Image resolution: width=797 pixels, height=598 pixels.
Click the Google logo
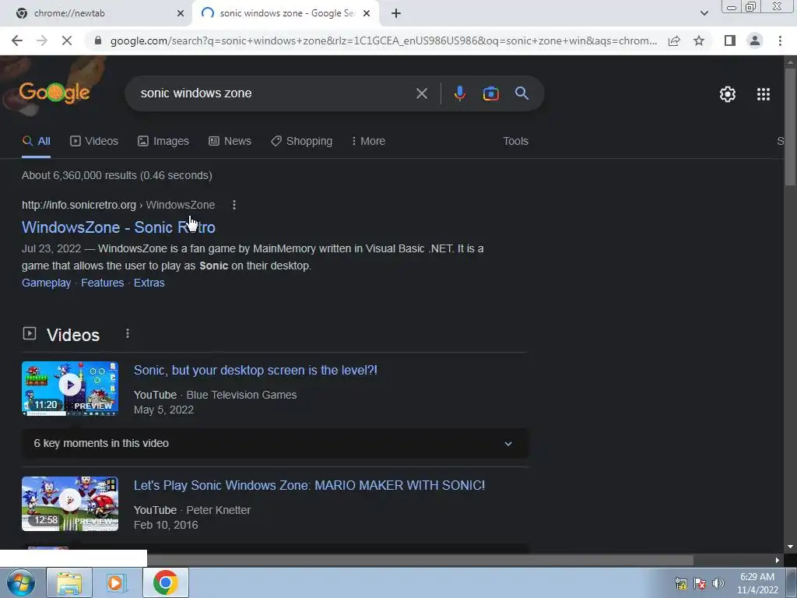[54, 93]
